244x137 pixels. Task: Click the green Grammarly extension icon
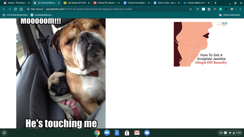click(x=220, y=9)
